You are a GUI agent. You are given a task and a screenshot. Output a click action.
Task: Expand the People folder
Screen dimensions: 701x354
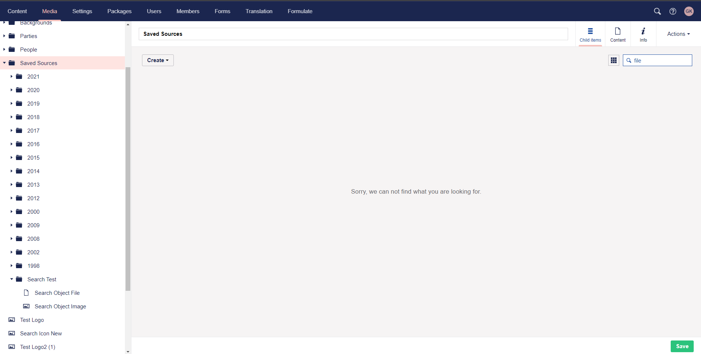4,49
